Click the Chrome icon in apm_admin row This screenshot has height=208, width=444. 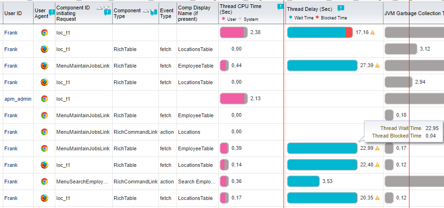pos(44,99)
